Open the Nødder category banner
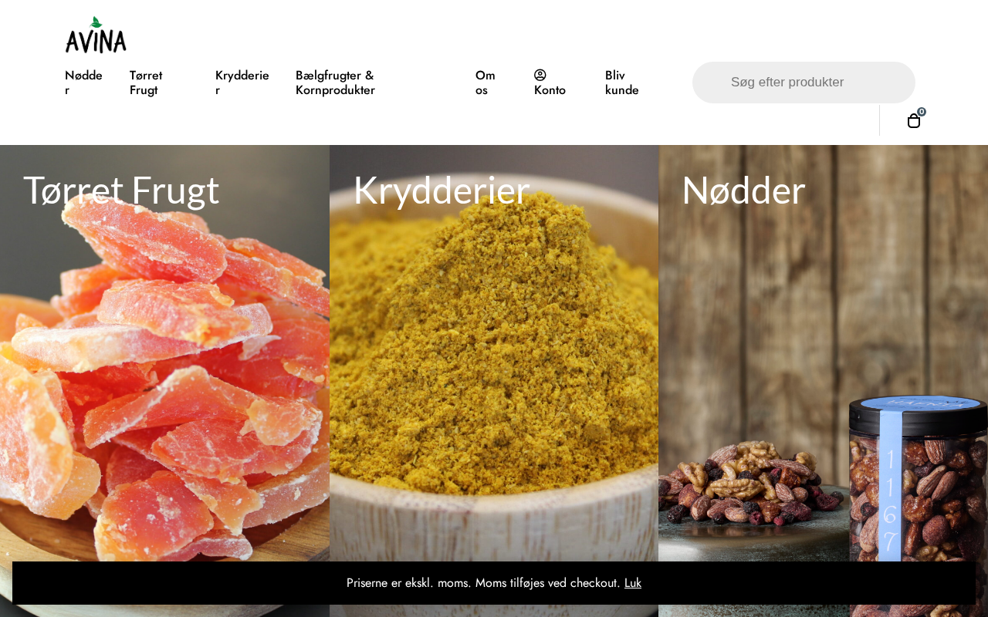 point(823,381)
